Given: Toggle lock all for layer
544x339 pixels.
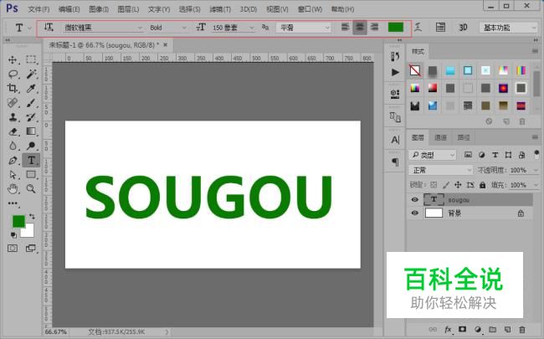Looking at the screenshot, I should pos(482,185).
